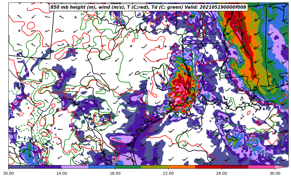Click the plot title text at top
This screenshot has height=178, width=291.
coord(148,7)
